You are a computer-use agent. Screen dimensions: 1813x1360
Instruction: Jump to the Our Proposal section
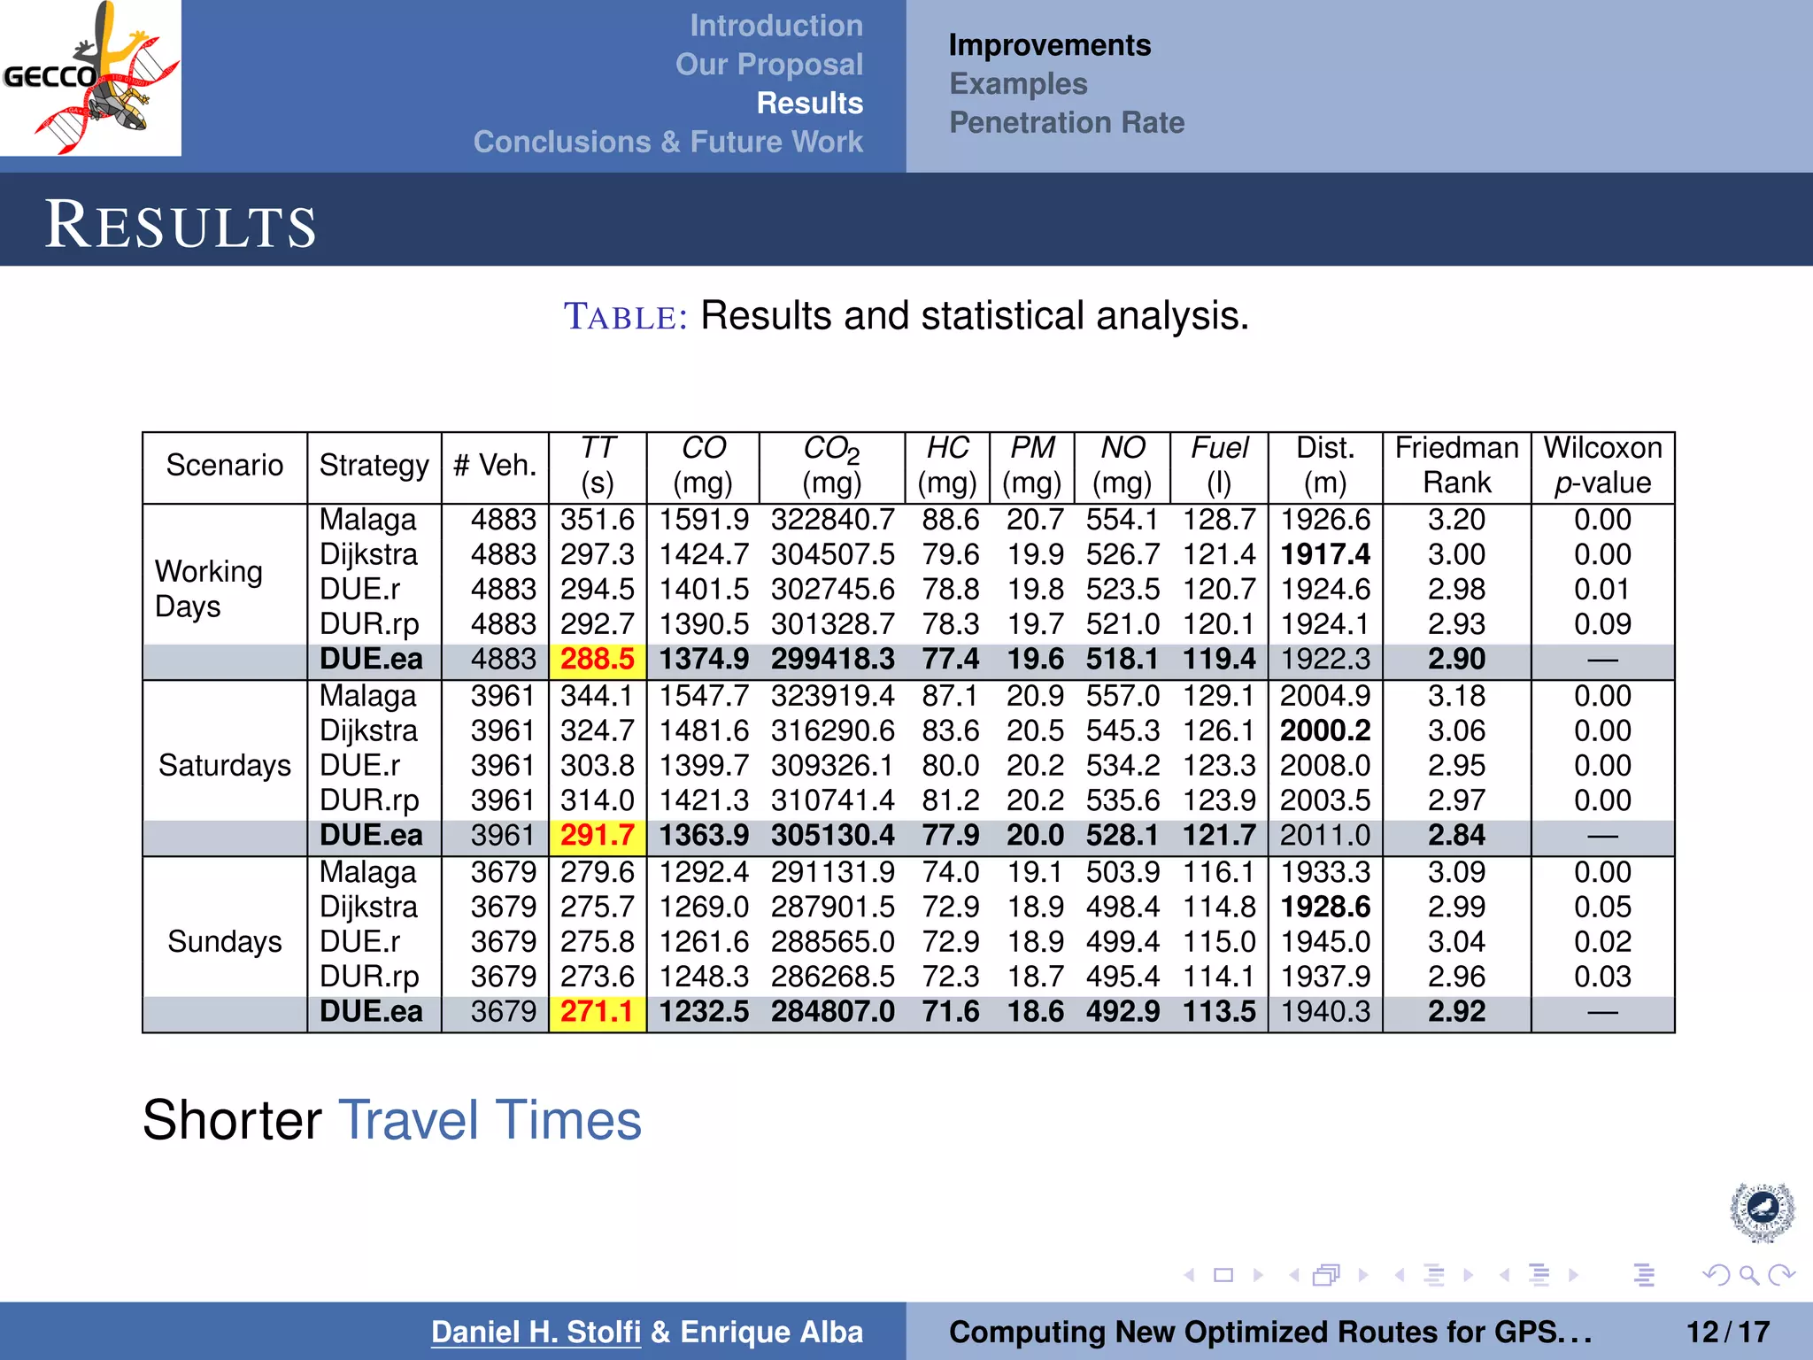point(769,65)
